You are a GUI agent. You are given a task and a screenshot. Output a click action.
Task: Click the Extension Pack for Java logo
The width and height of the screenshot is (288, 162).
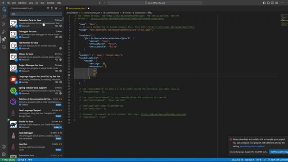13,23
